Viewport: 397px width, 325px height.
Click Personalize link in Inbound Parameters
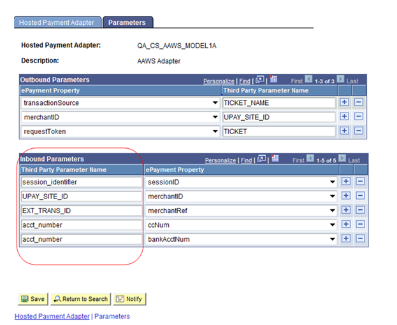click(220, 160)
